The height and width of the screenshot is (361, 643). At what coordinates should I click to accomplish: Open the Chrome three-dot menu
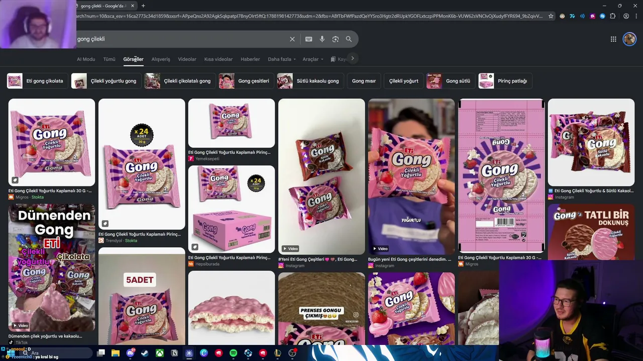coord(635,16)
